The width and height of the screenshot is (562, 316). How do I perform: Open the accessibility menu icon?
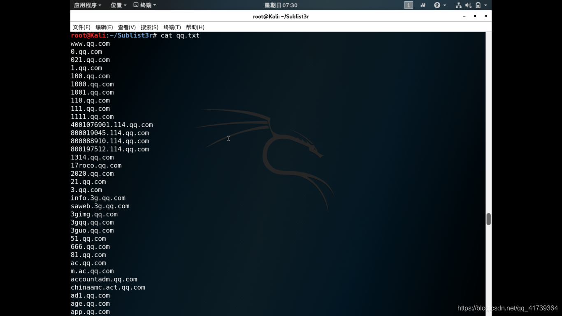pos(437,5)
